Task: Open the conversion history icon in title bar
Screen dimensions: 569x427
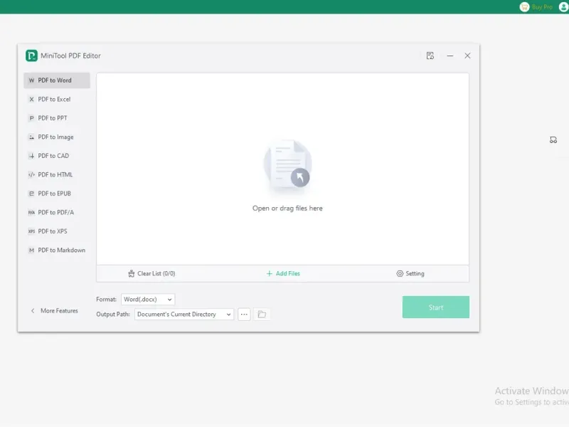Action: 430,56
